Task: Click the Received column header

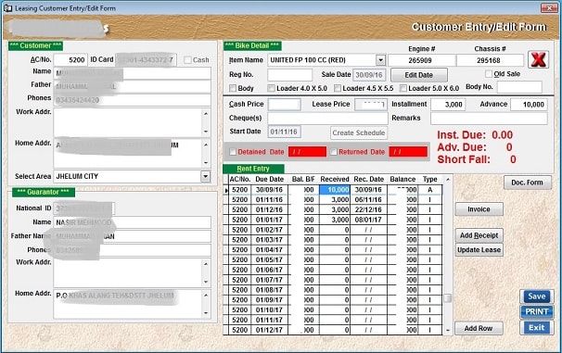Action: point(335,179)
